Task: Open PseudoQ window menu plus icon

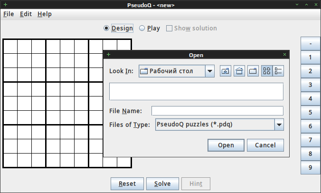Action: pyautogui.click(x=6, y=4)
